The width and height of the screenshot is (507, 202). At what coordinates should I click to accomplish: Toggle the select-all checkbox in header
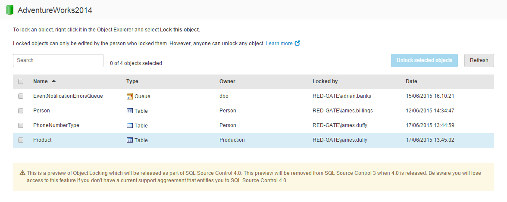[21, 81]
